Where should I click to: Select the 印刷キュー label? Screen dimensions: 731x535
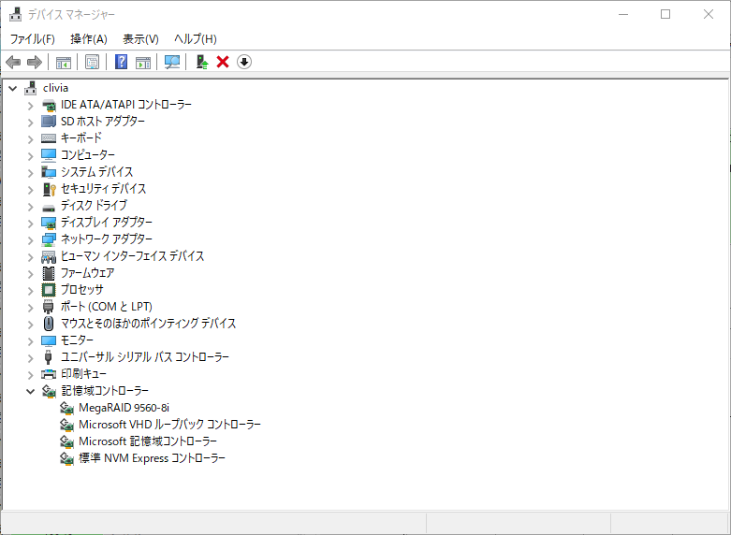(83, 373)
